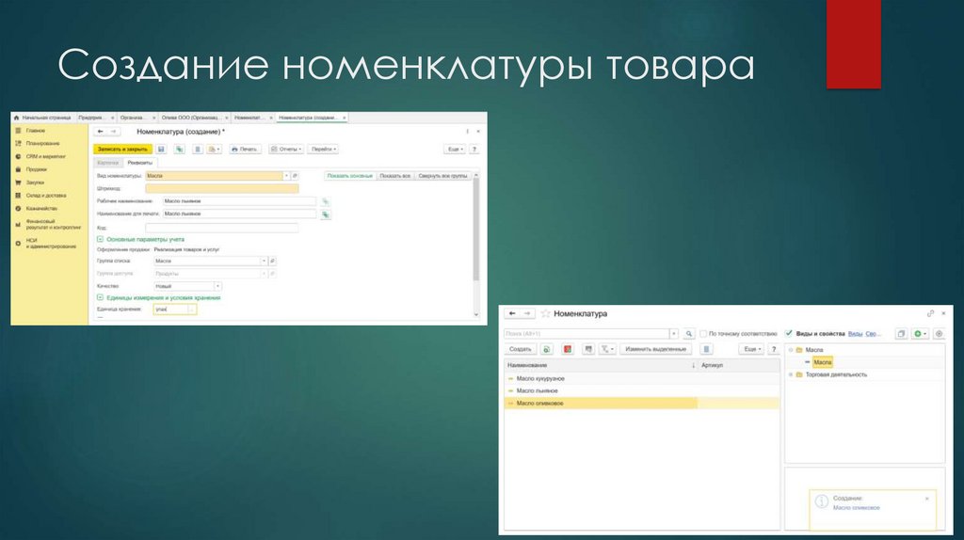Open 'Качество' dropdown arrow
Image resolution: width=964 pixels, height=540 pixels.
coord(217,286)
